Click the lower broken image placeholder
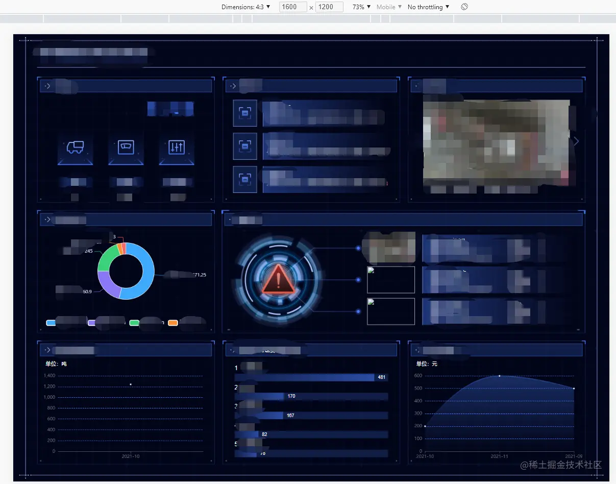 [391, 311]
